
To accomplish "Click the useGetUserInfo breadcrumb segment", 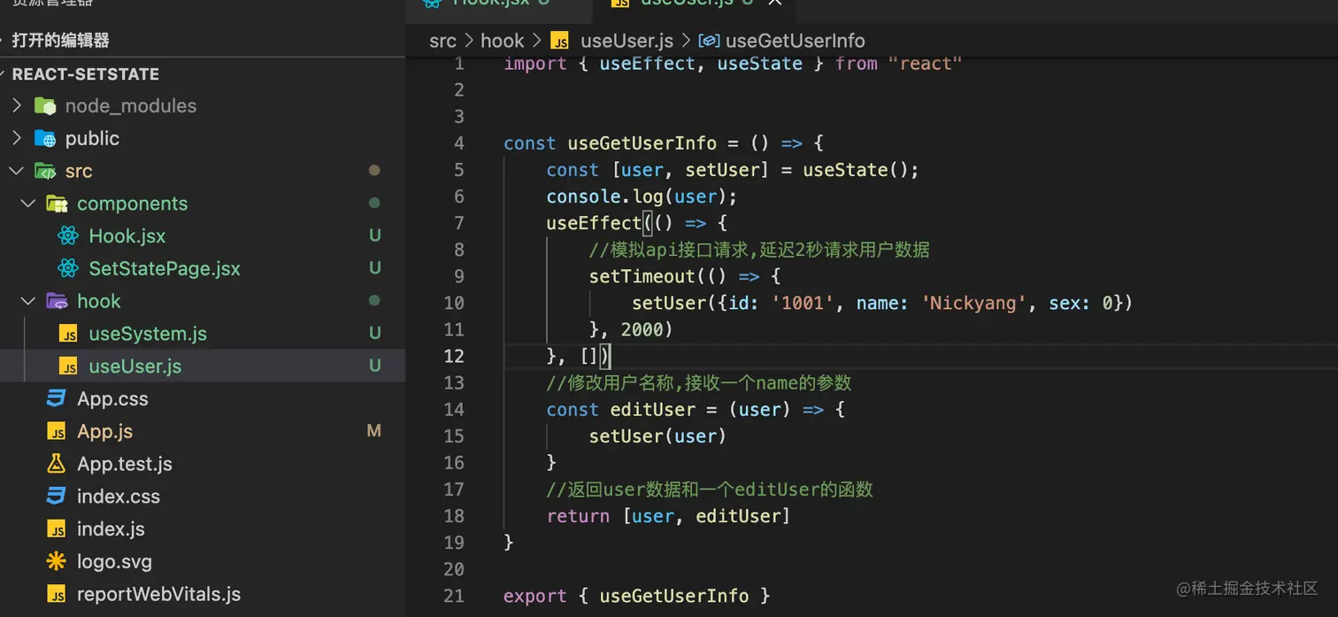I will tap(795, 41).
